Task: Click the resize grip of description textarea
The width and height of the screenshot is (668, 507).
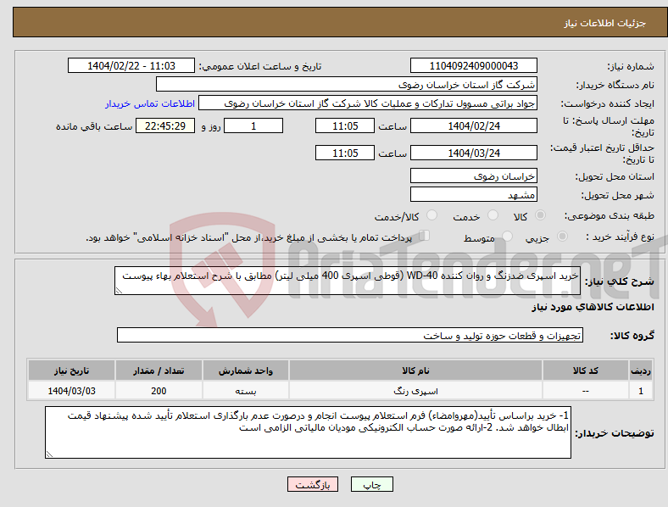Action: pyautogui.click(x=119, y=291)
